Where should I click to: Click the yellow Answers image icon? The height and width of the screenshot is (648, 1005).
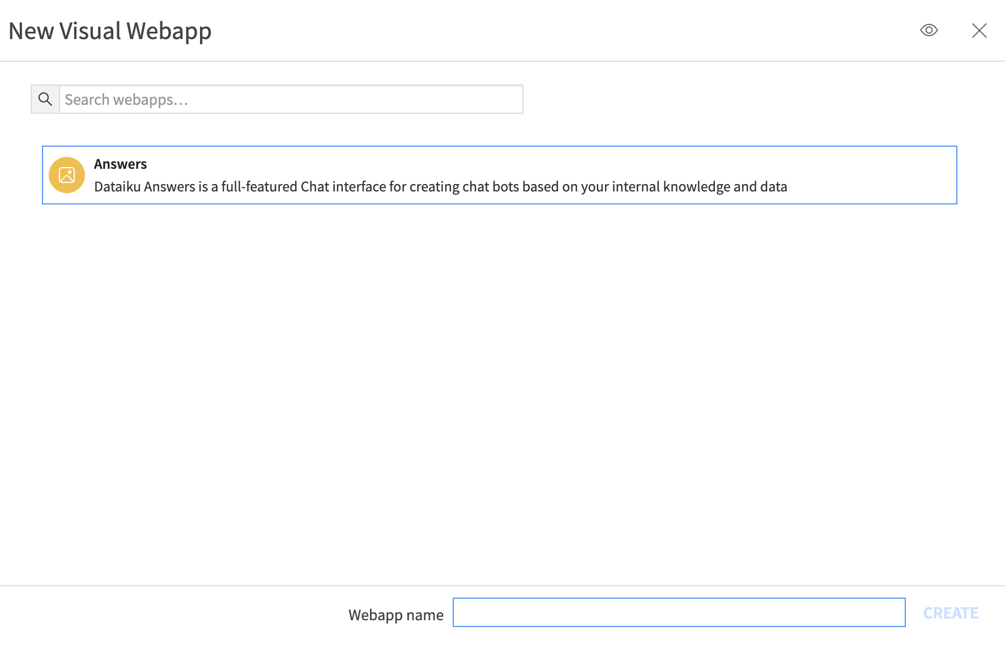click(x=67, y=175)
